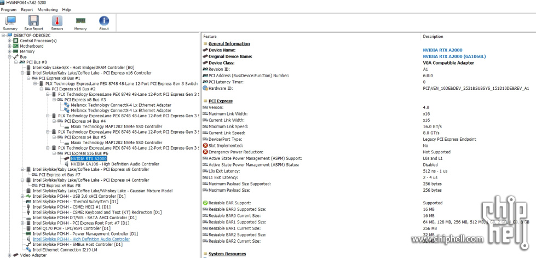Expand the Memory tree node
Image resolution: width=536 pixels, height=258 pixels.
pos(9,51)
